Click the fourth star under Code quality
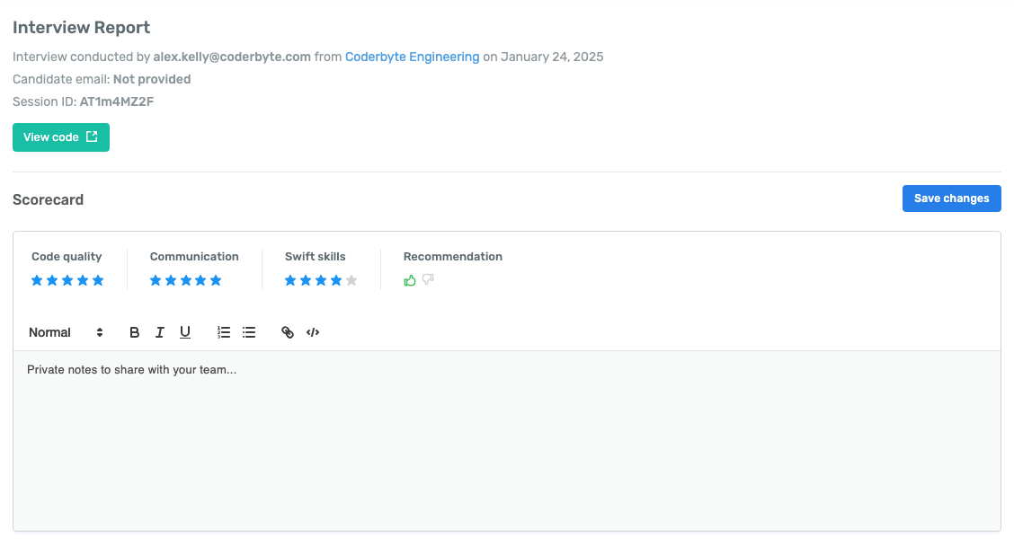This screenshot has height=546, width=1014. coord(83,280)
